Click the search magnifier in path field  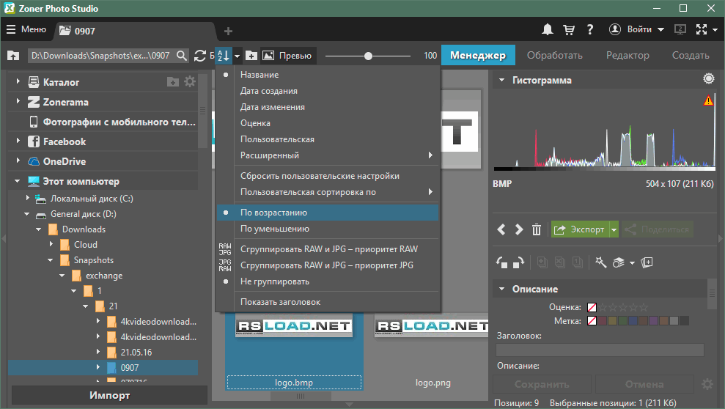(x=182, y=56)
